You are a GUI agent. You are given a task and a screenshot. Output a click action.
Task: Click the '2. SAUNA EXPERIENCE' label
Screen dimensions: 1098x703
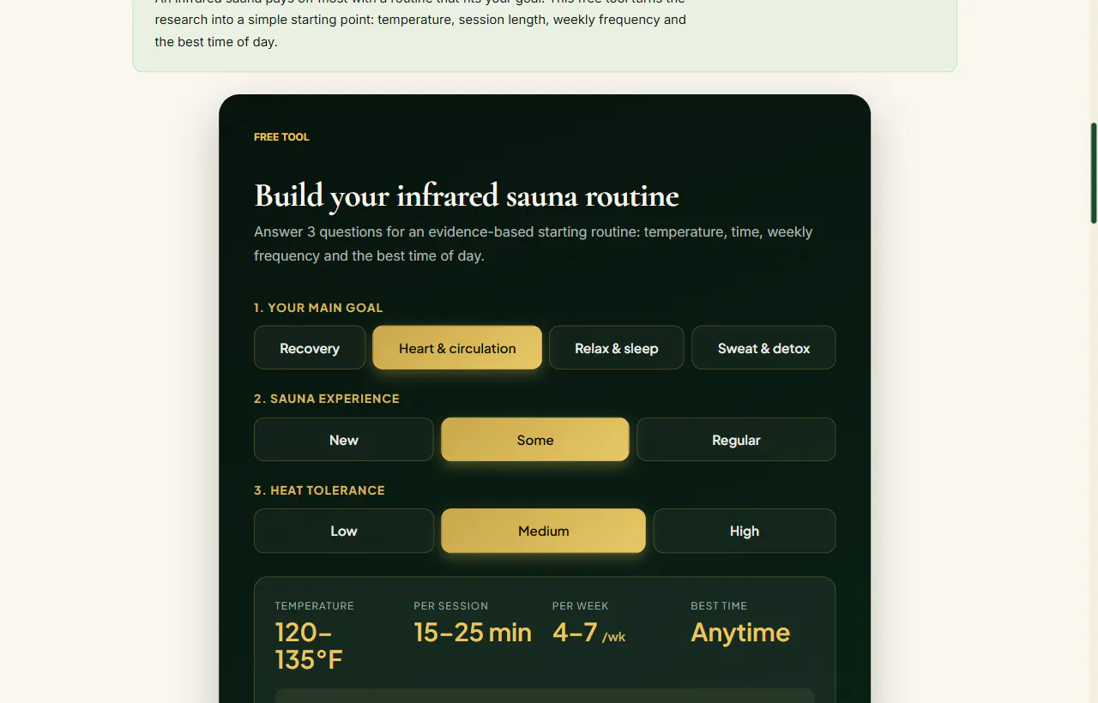click(x=327, y=399)
